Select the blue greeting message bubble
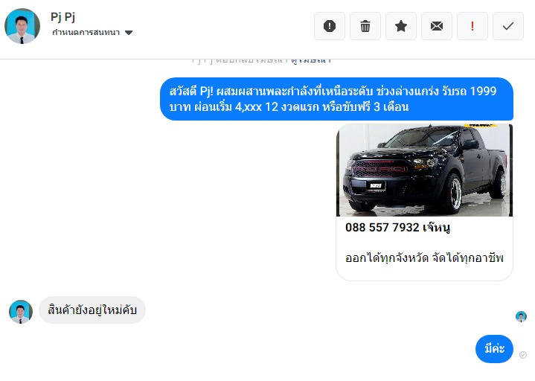 (337, 99)
